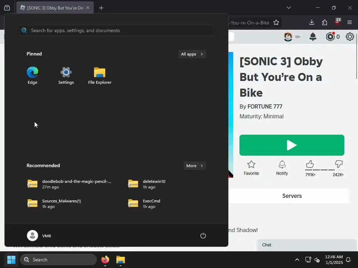This screenshot has width=358, height=268.
Task: Click the address bar URL text
Action: pos(249,23)
